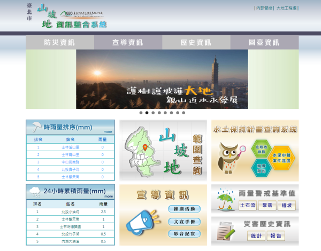Select the last carousel dot
This screenshot has height=251, width=321.
(184, 113)
